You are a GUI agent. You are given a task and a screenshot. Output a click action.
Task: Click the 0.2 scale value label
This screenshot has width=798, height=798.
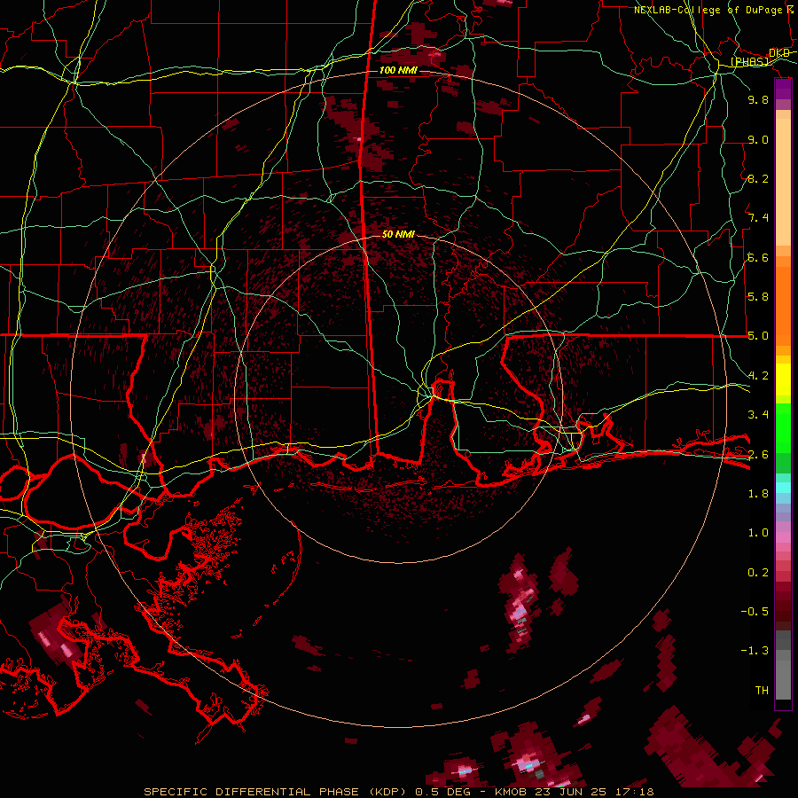click(x=758, y=573)
